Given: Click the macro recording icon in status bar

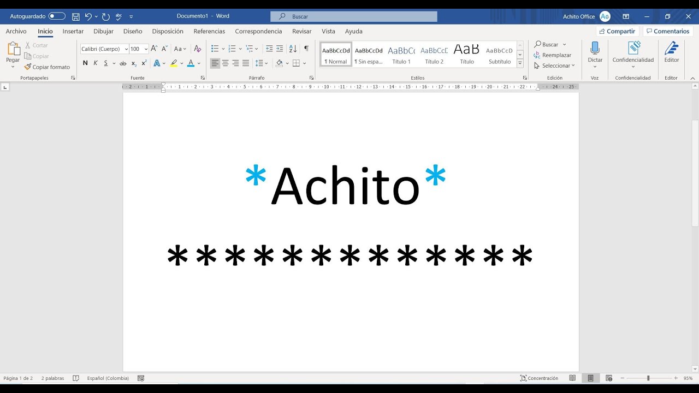Looking at the screenshot, I should tap(141, 378).
